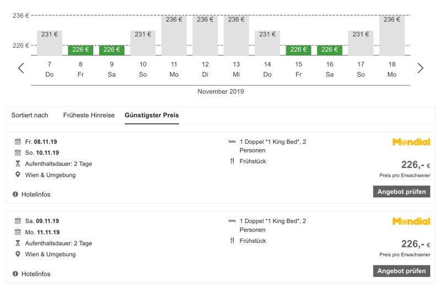Open Hotelinfos of first offer
440x287 pixels.
(36, 194)
